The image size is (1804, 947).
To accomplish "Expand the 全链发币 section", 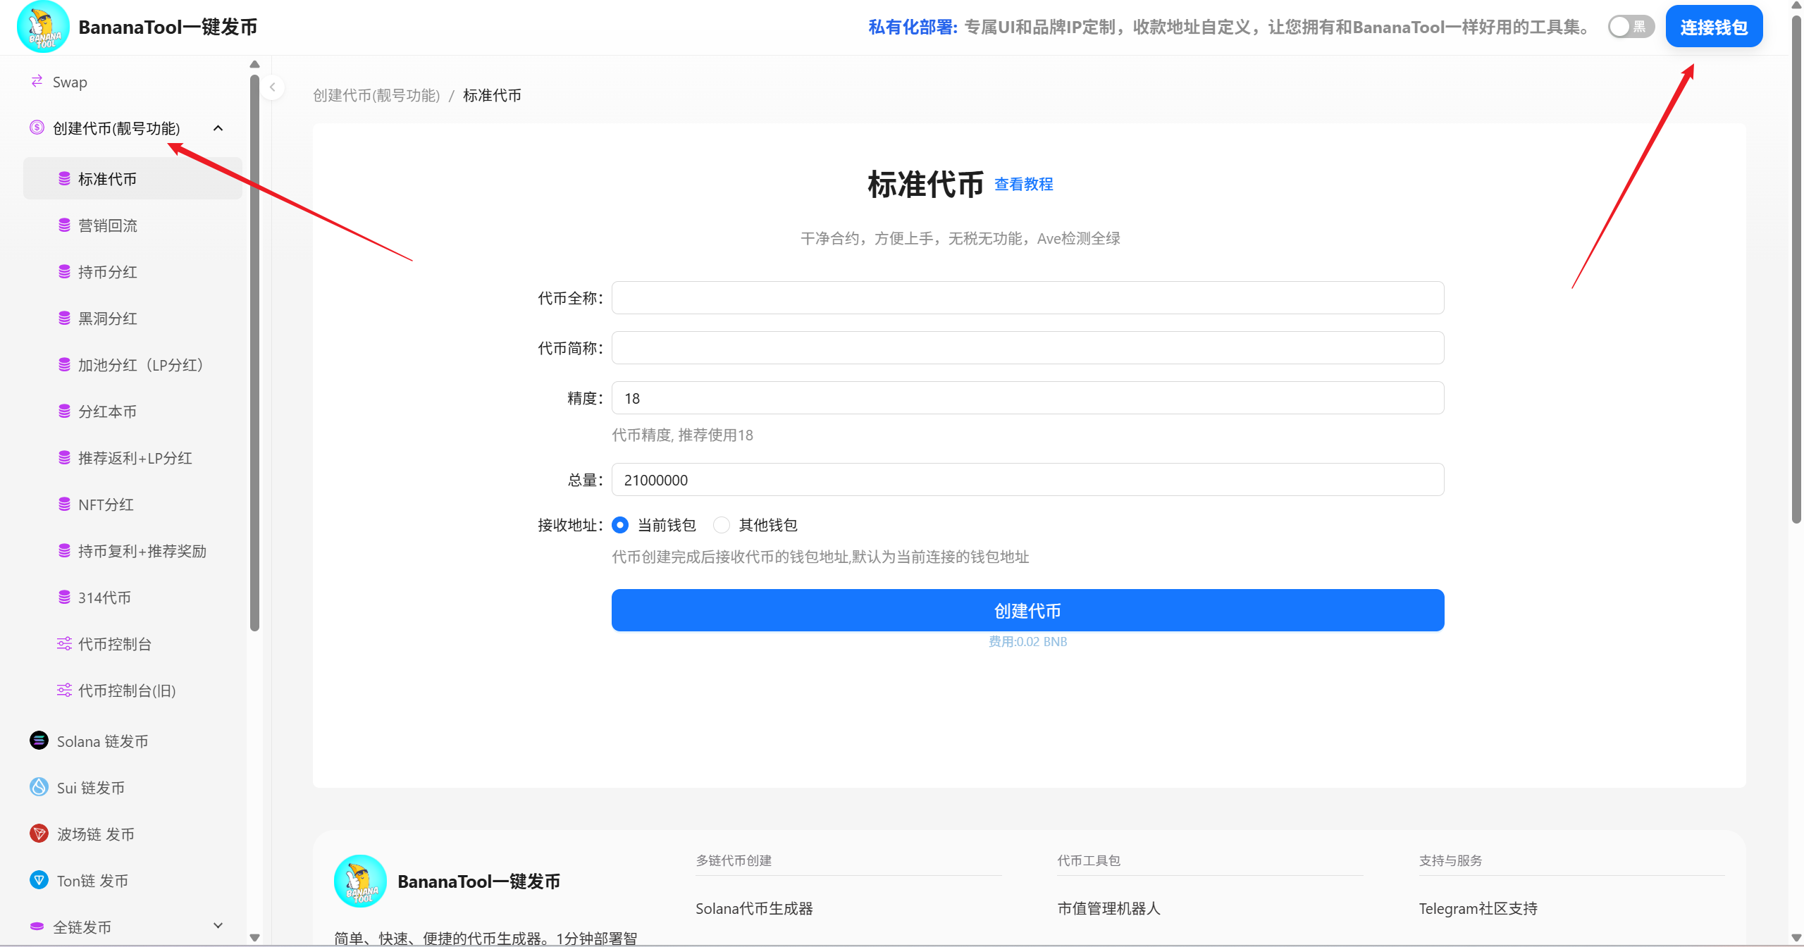I will (x=218, y=925).
